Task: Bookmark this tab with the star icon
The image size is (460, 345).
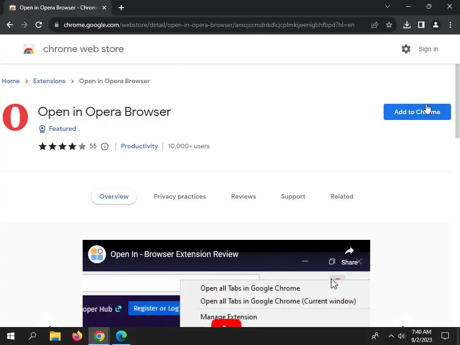Action: tap(389, 25)
